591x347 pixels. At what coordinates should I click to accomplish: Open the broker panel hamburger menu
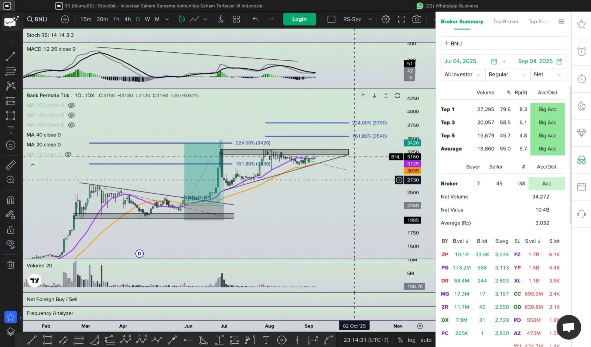561,21
